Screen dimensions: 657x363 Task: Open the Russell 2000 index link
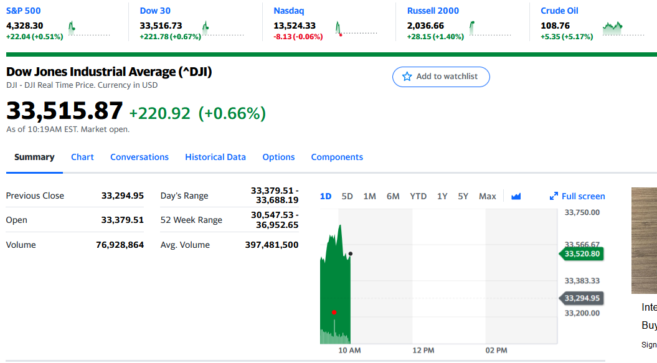[x=433, y=11]
